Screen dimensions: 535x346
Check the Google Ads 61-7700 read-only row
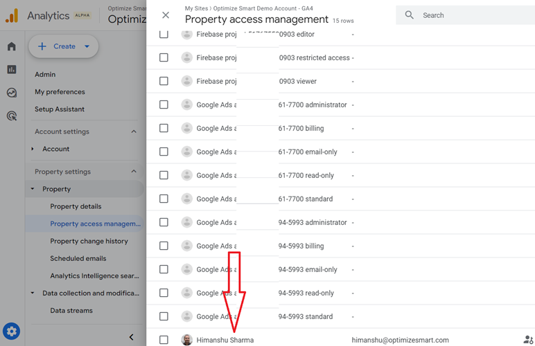(x=164, y=175)
